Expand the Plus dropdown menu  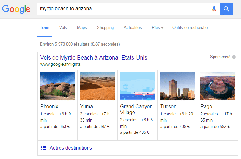pyautogui.click(x=157, y=28)
